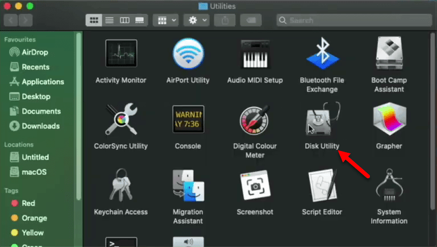The width and height of the screenshot is (437, 247).
Task: Click the main file area scrollbar
Action: (x=432, y=121)
